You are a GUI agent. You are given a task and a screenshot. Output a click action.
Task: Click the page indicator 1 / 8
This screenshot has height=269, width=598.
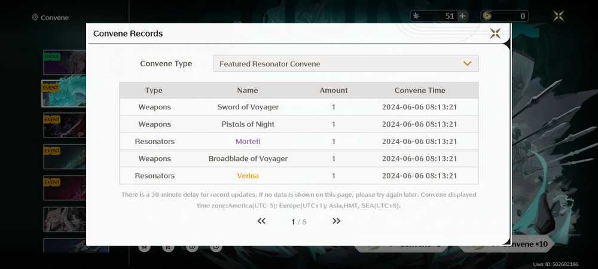[x=298, y=222]
